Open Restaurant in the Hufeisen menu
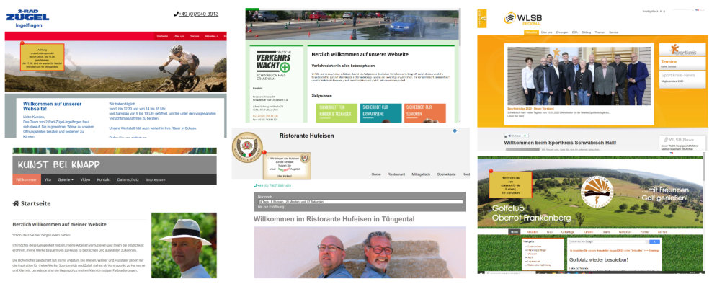Screen dimensions: 717x284 (396, 174)
